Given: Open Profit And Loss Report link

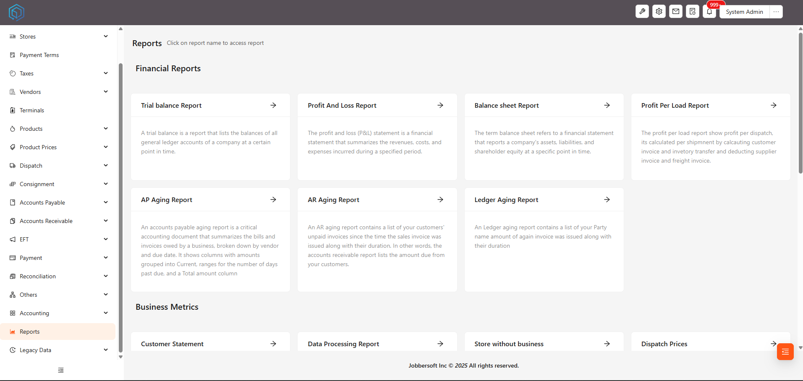Looking at the screenshot, I should [342, 106].
